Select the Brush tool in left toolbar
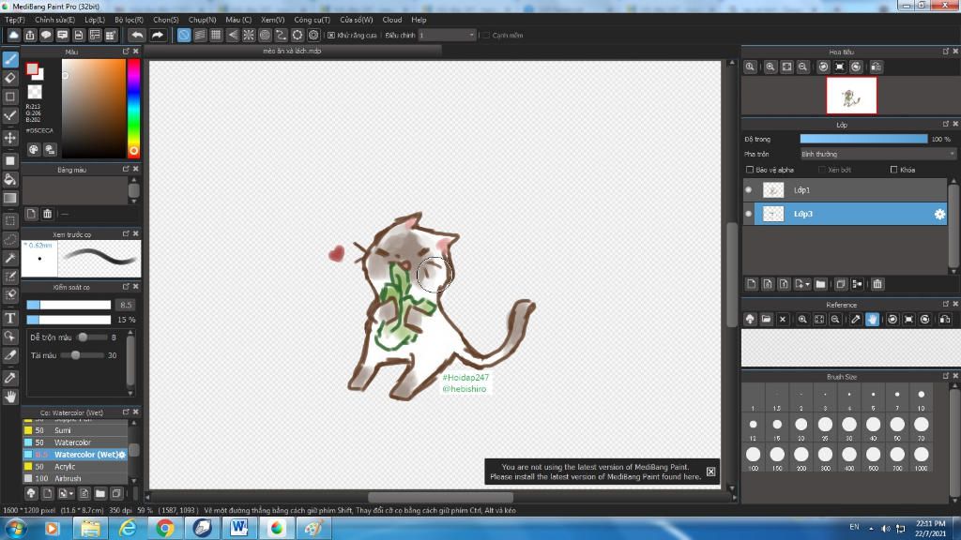The image size is (961, 540). [10, 59]
